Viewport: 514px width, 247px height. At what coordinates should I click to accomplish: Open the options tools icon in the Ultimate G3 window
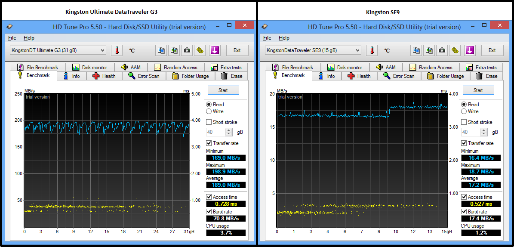coord(200,50)
